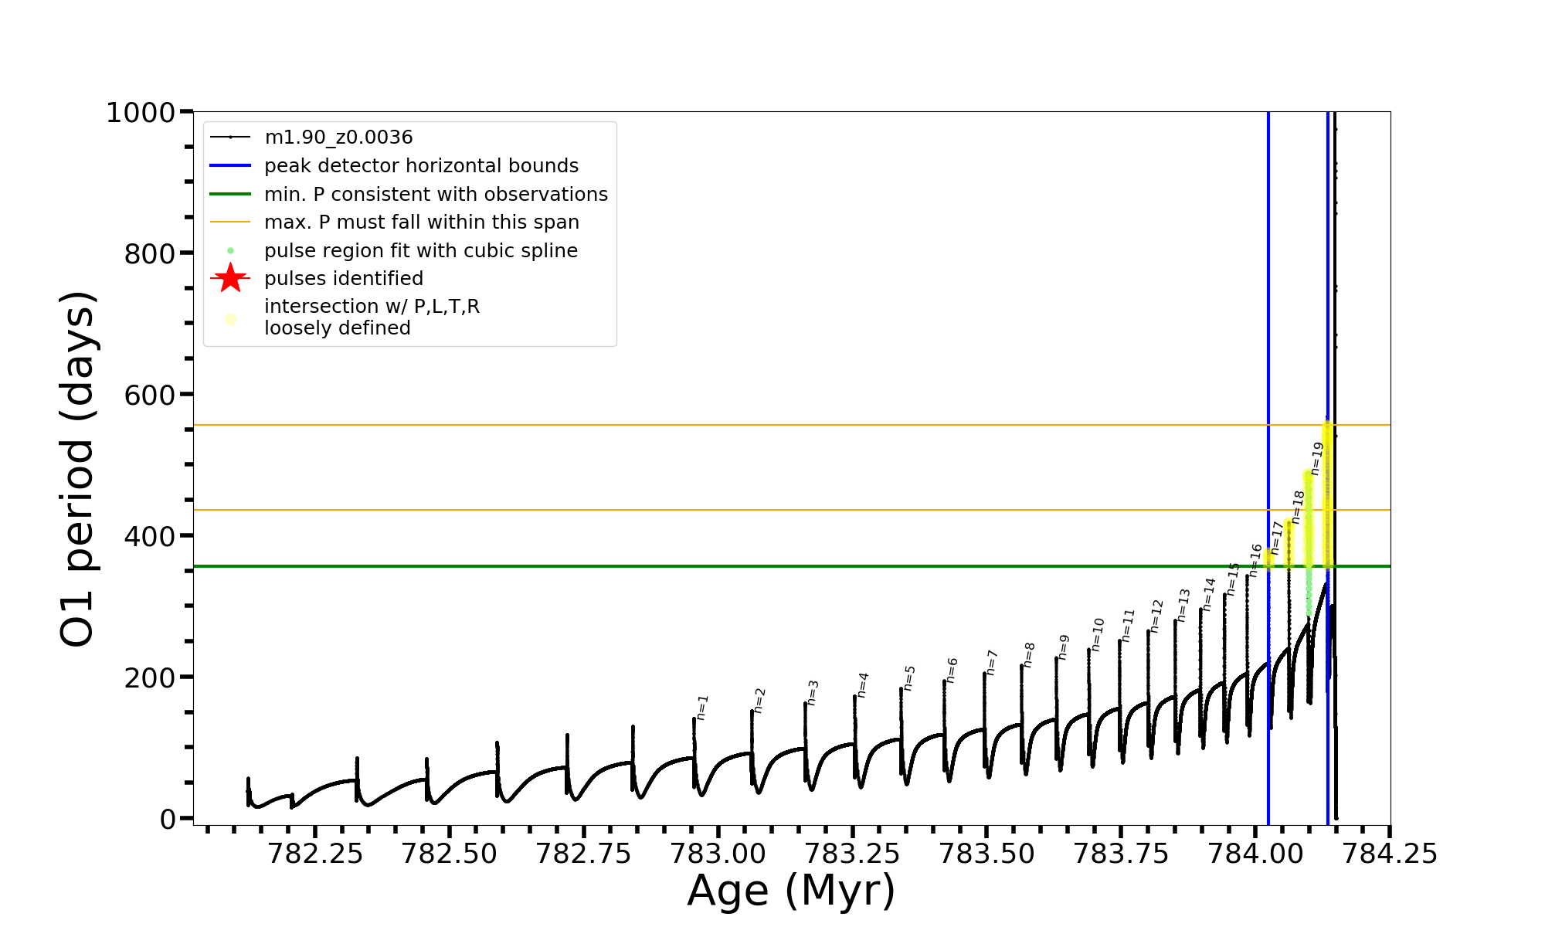
Task: Click the orange line legend swatch
Action: coord(230,222)
